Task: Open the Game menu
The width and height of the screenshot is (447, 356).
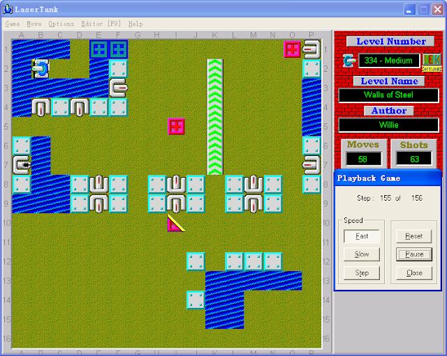Action: pyautogui.click(x=13, y=24)
